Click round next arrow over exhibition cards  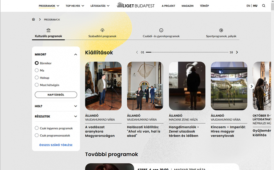point(251,86)
